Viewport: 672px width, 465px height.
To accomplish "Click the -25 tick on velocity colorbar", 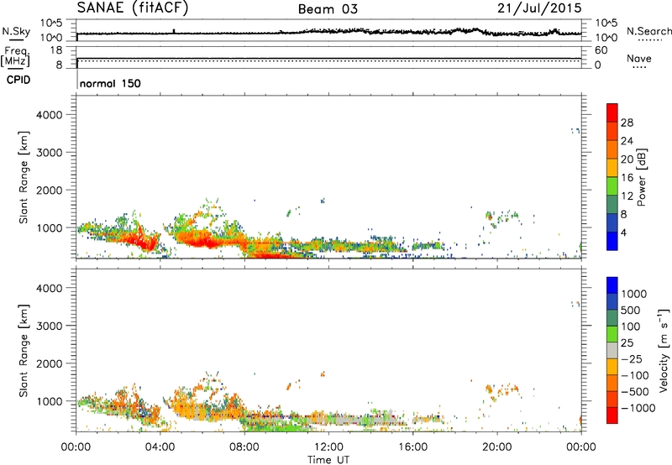I will click(x=632, y=358).
